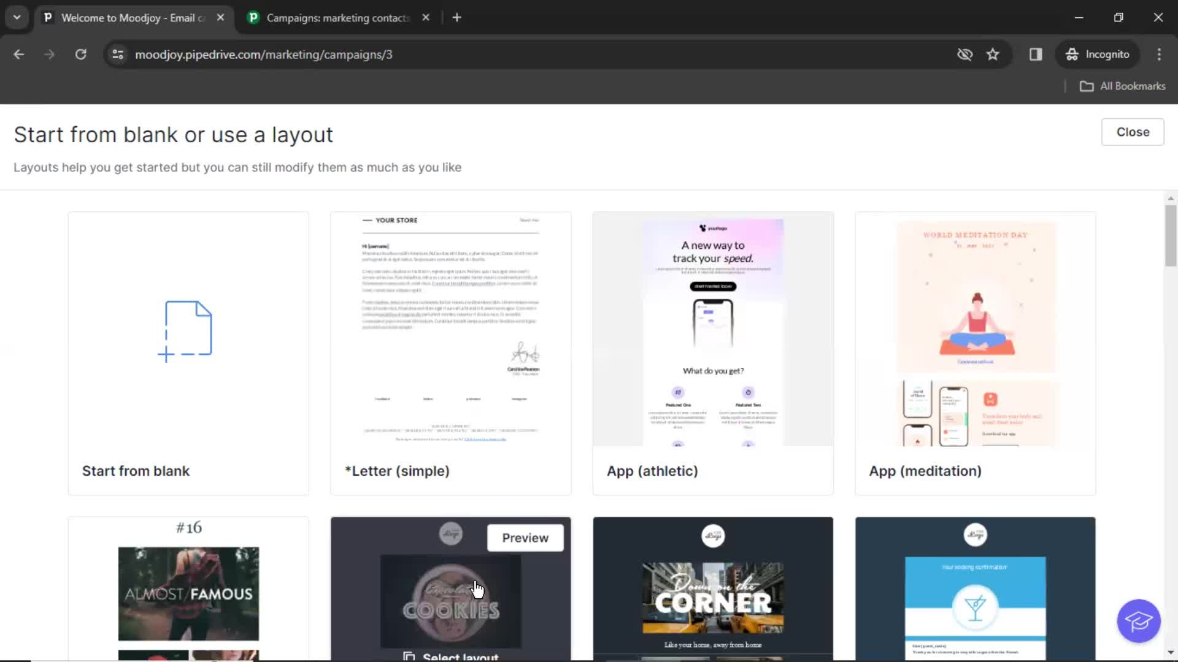Pick the Almost Famous layout
The width and height of the screenshot is (1178, 662).
click(x=188, y=589)
